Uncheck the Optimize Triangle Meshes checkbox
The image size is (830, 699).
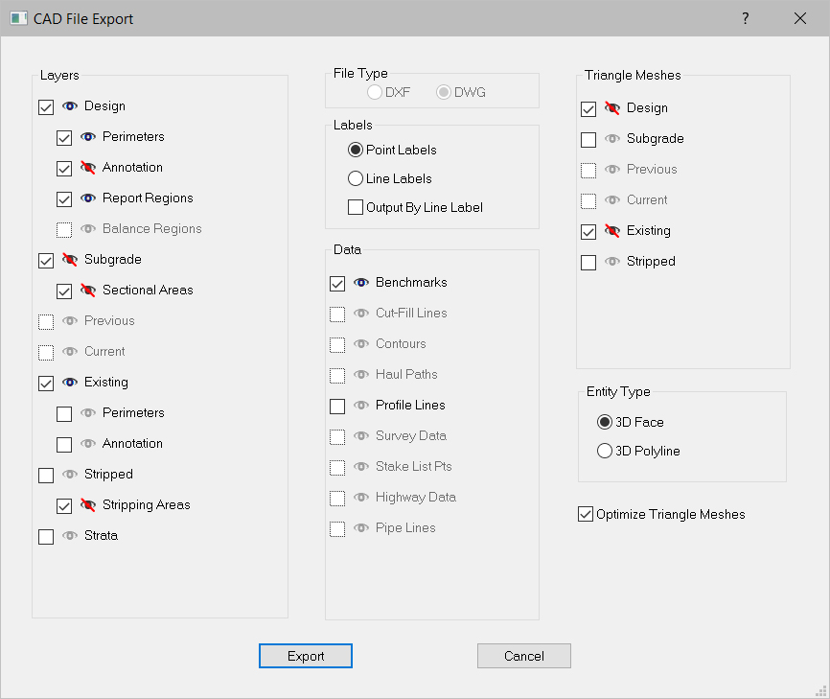point(586,515)
